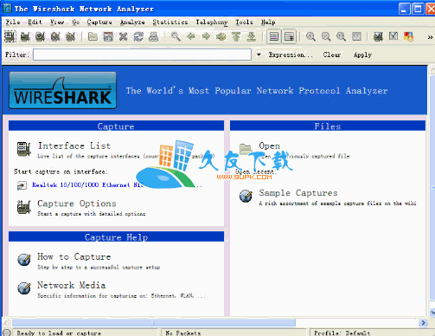This screenshot has height=336, width=435.
Task: Click the Realtek interface small icon
Action: tap(22, 185)
